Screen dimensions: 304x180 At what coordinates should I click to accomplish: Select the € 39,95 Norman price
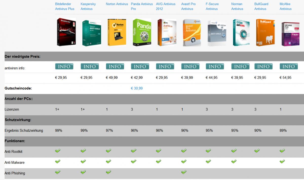237,78
